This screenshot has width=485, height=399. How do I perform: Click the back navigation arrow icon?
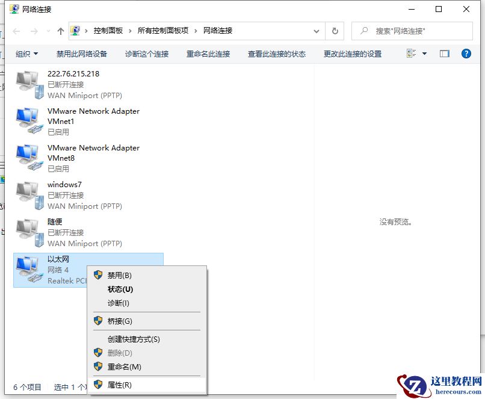[16, 31]
